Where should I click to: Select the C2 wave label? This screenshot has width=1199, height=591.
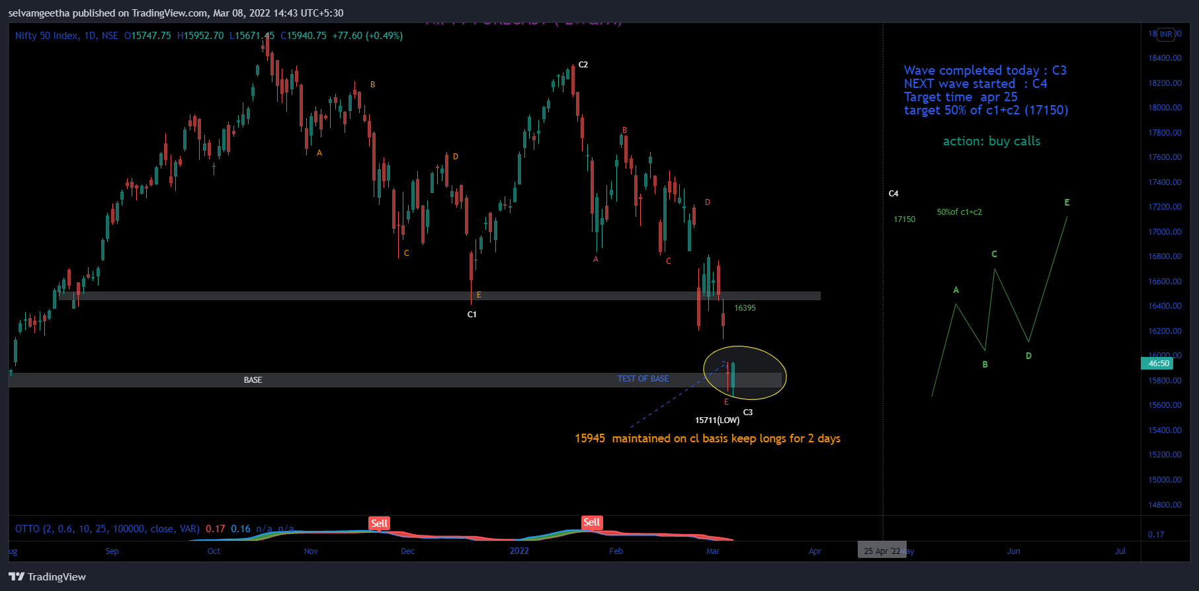point(583,65)
